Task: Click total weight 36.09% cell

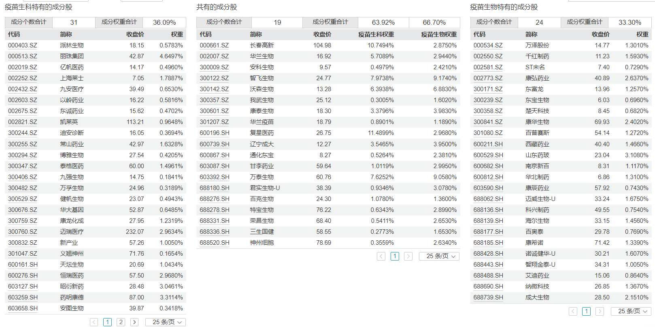Action: coord(164,22)
